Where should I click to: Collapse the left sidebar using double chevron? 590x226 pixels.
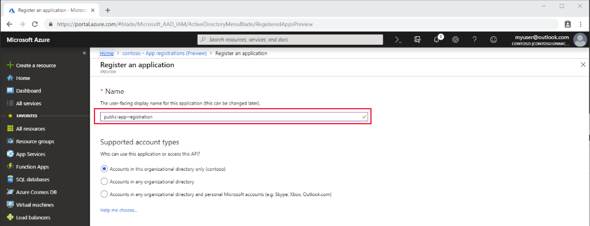pos(84,53)
